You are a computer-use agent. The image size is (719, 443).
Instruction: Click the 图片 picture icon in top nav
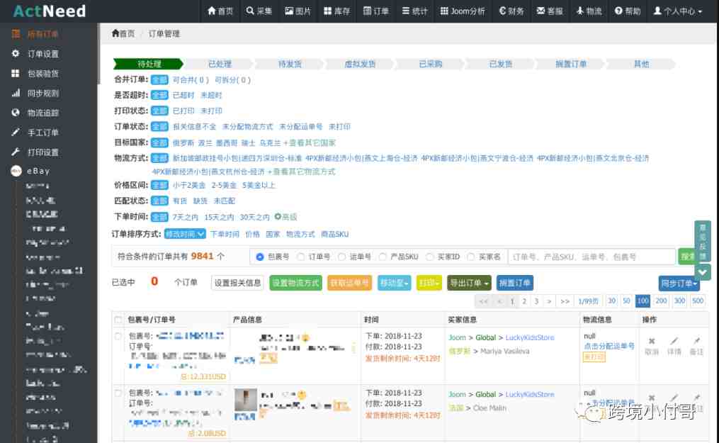pyautogui.click(x=289, y=11)
